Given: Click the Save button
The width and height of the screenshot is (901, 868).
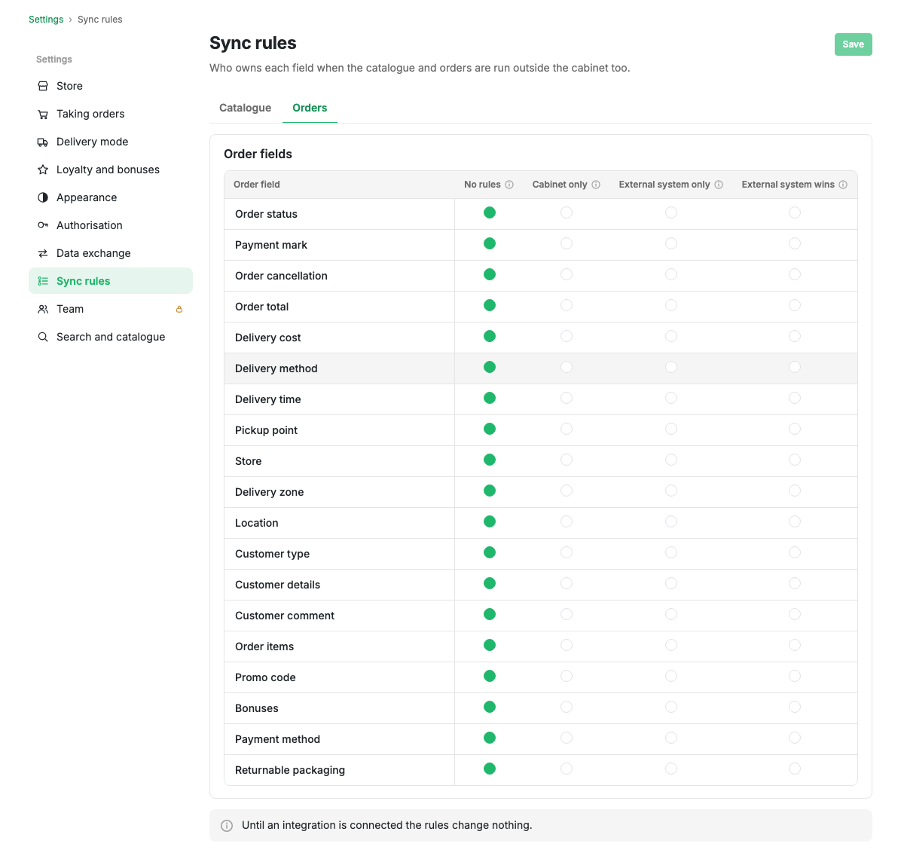Looking at the screenshot, I should [x=854, y=45].
